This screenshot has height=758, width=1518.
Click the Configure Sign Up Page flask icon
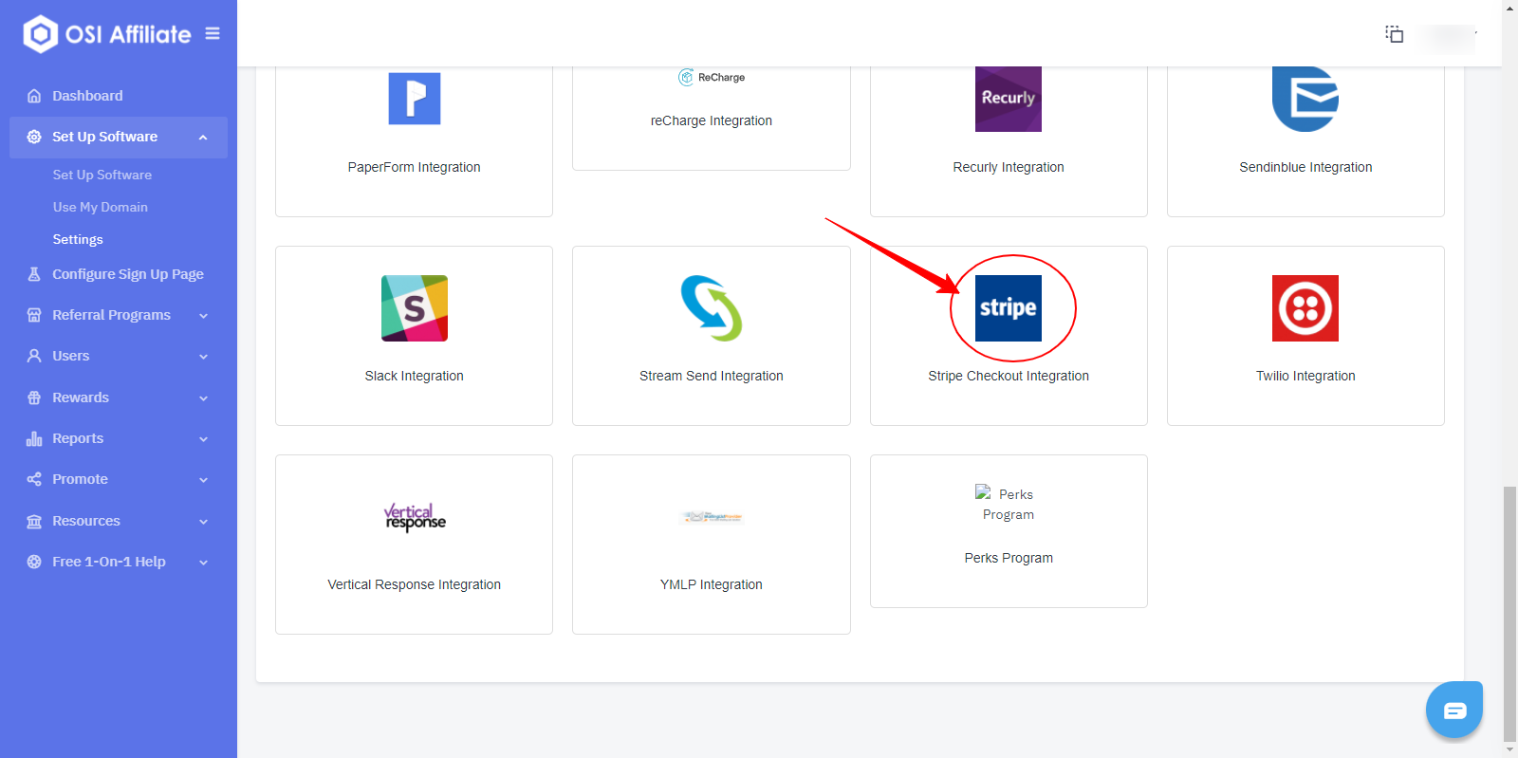[x=34, y=274]
